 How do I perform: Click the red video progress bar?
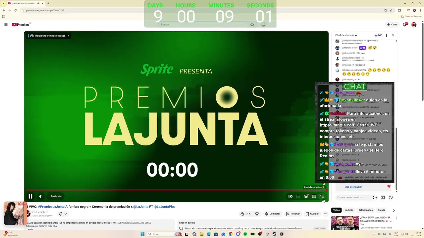(176, 190)
